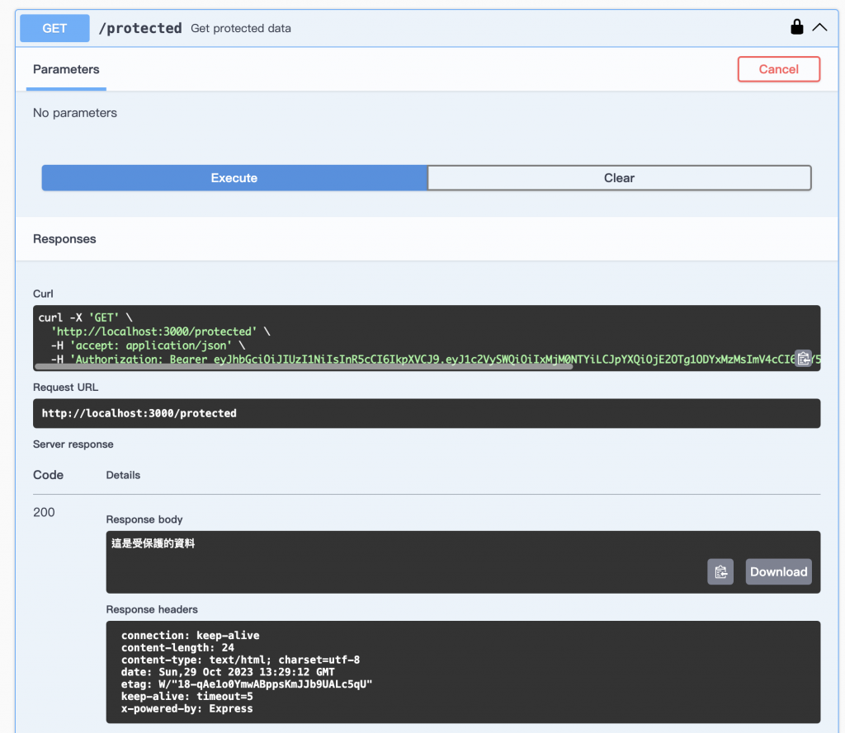Viewport: 845px width, 733px height.
Task: Click the curl -X 'GET' line
Action: point(85,317)
